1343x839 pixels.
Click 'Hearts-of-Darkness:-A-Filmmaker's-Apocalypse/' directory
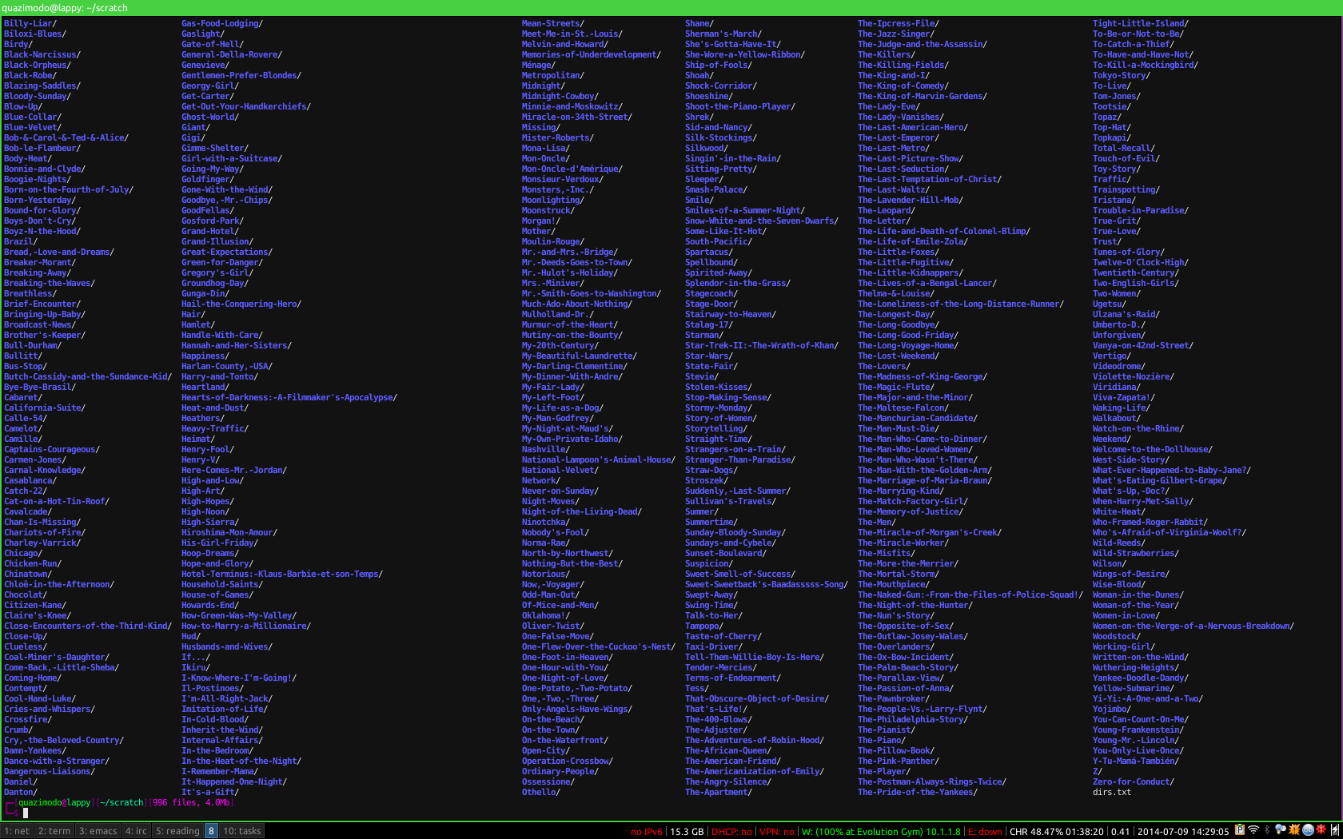289,398
